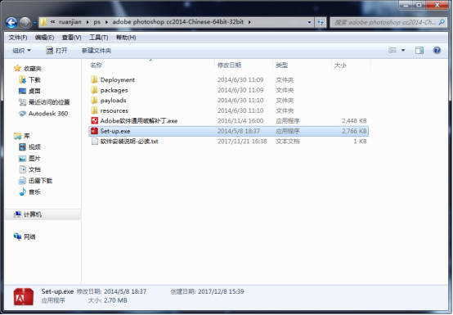Open the address bar history dropdown
This screenshot has height=315, width=453.
click(x=309, y=22)
